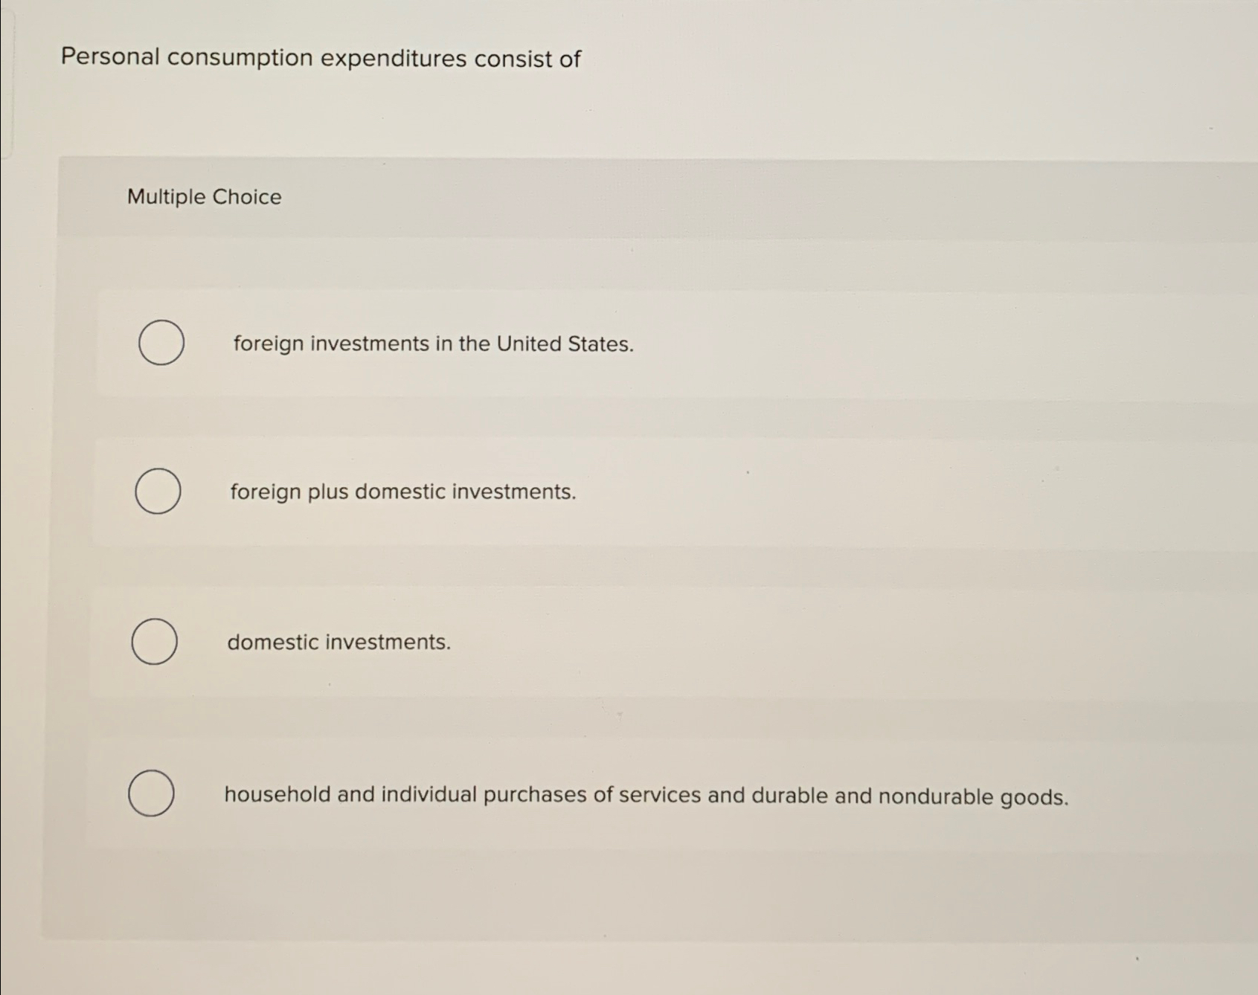Click the answer text domestic investments
Viewport: 1258px width, 995px height.
[338, 642]
